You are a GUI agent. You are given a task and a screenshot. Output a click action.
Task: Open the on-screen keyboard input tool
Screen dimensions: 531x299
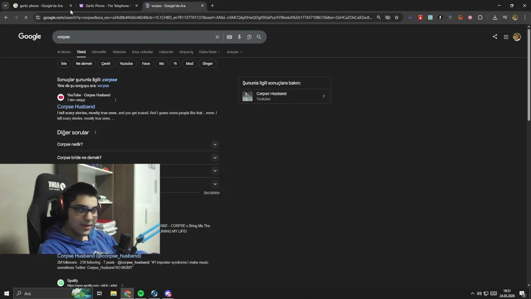229,37
